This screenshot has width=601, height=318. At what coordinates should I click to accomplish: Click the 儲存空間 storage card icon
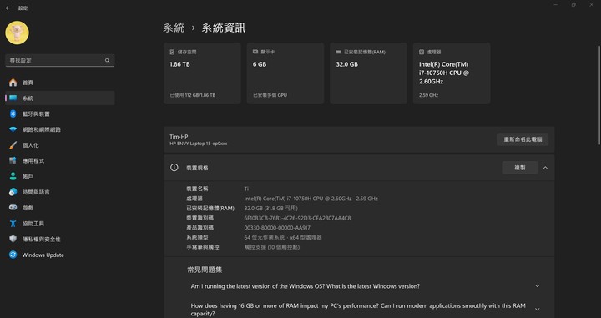pos(172,52)
